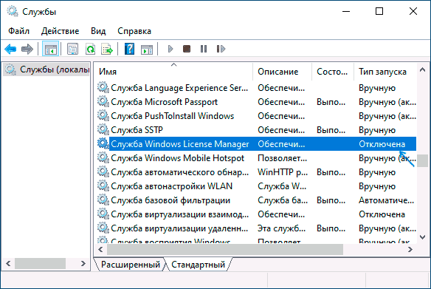The image size is (431, 289).
Task: Open the Справка menu
Action: click(134, 31)
